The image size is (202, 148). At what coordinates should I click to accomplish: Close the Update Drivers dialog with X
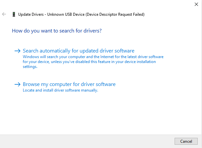[197, 4]
